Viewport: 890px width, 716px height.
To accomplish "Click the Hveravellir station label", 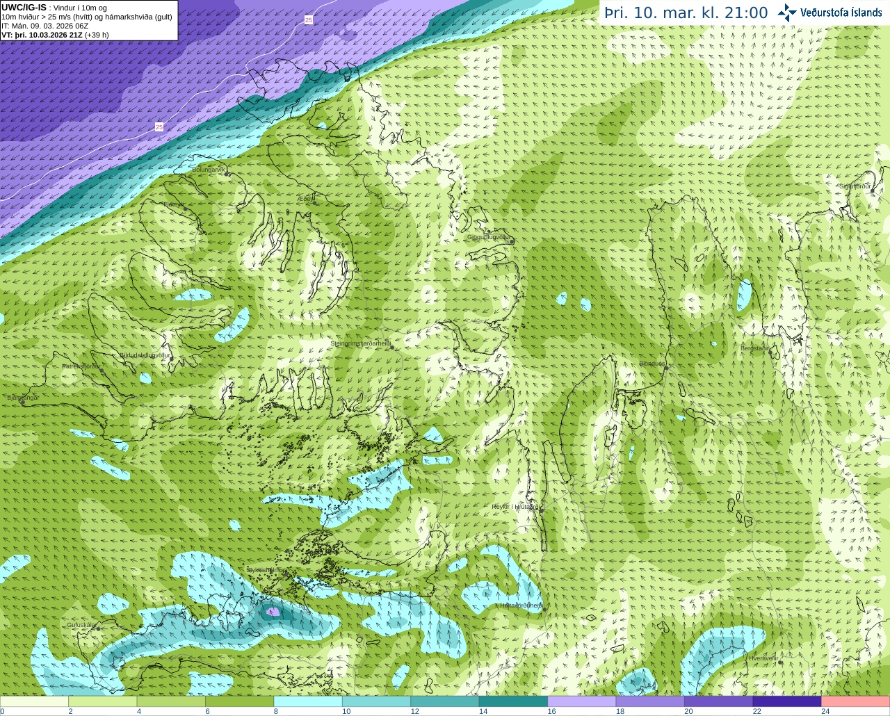I will point(763,658).
